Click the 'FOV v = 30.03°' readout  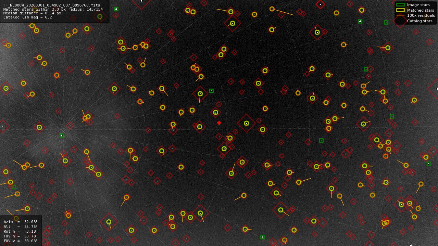[x=21, y=241]
